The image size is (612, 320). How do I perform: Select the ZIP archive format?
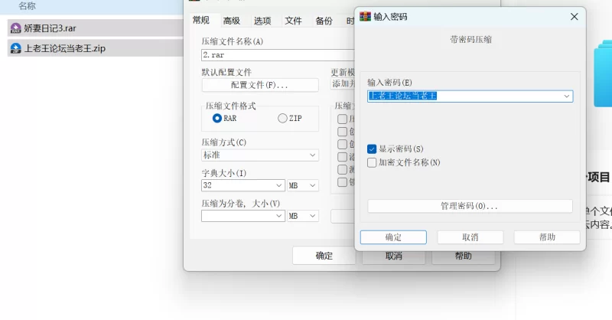(282, 118)
